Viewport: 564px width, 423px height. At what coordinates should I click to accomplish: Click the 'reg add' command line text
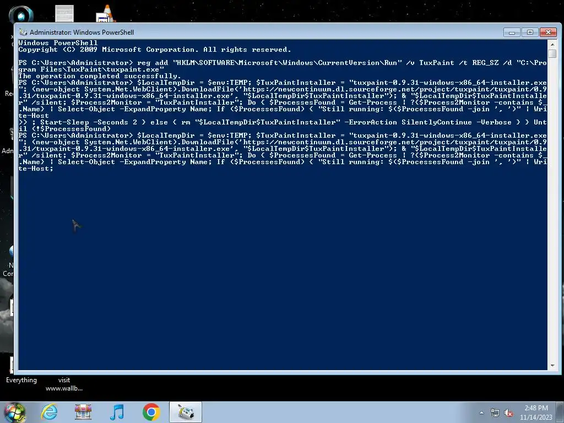click(283, 66)
